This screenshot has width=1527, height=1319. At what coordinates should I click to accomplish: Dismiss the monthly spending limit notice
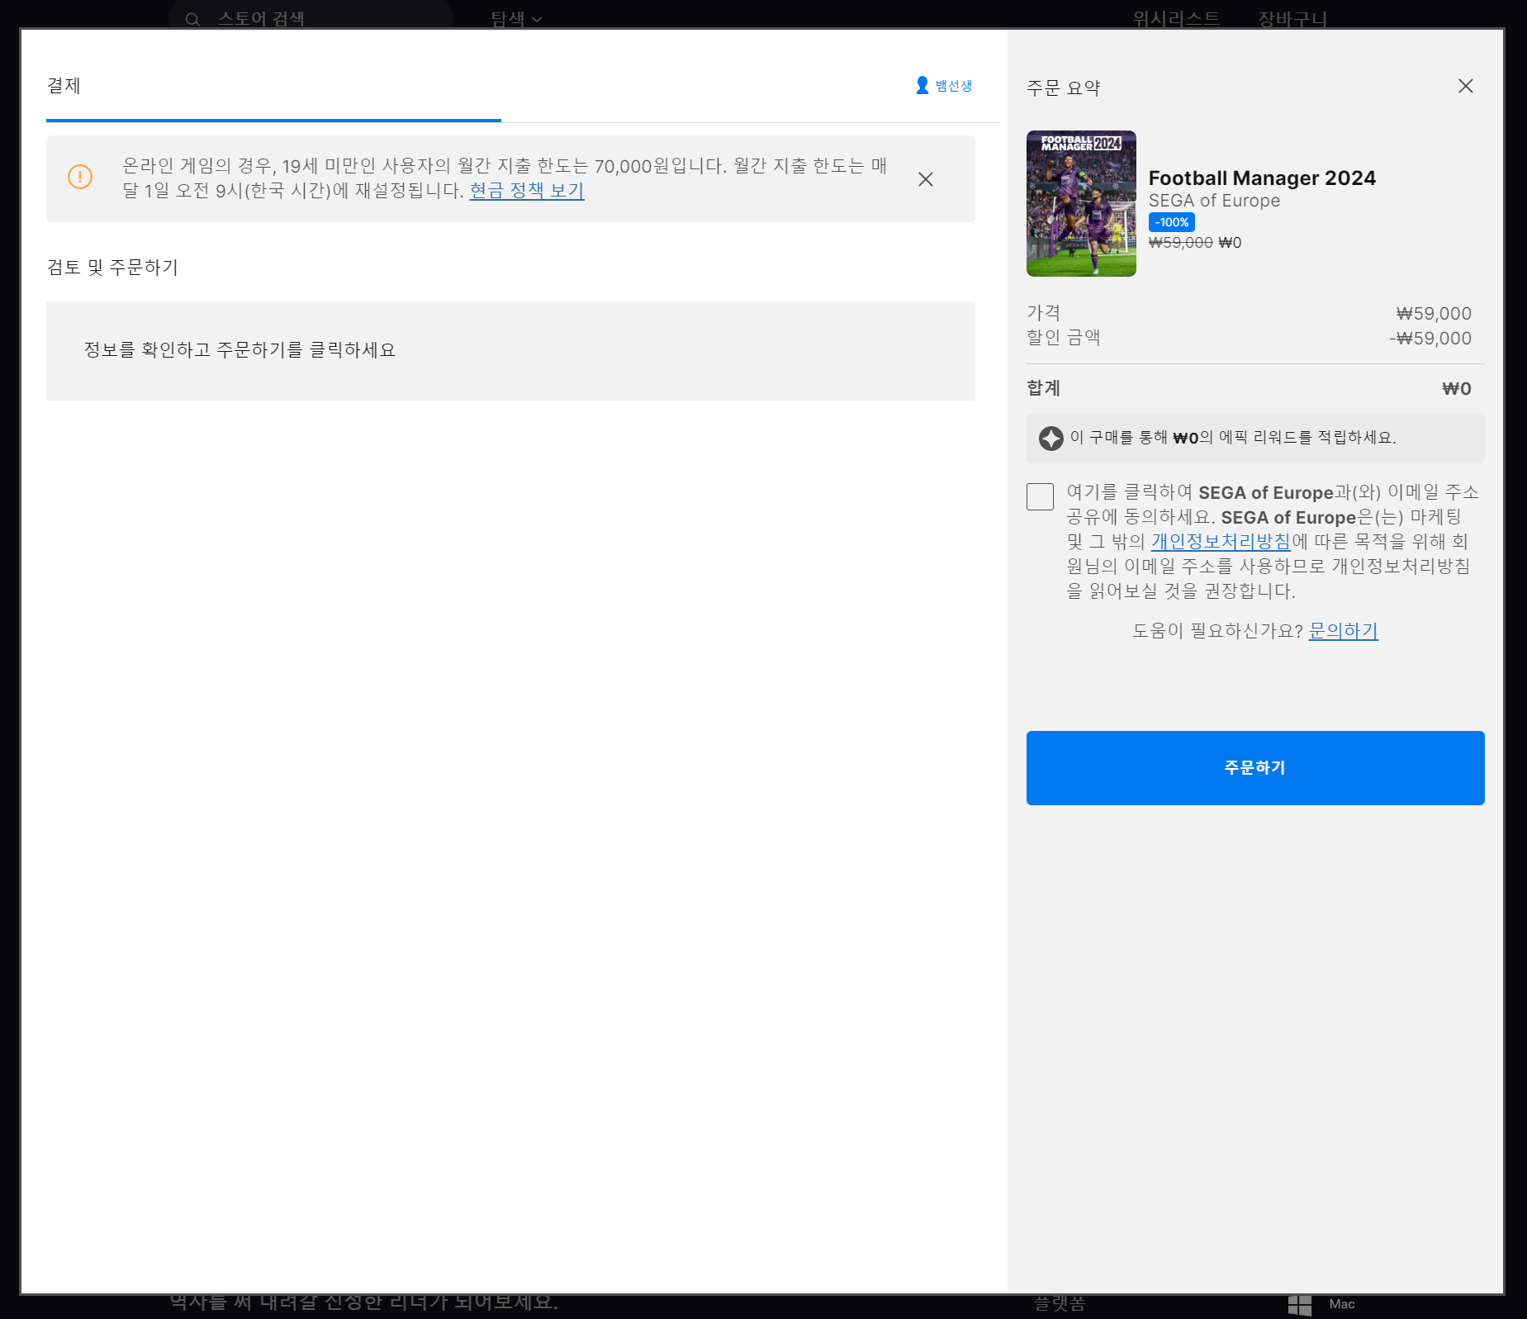925,179
